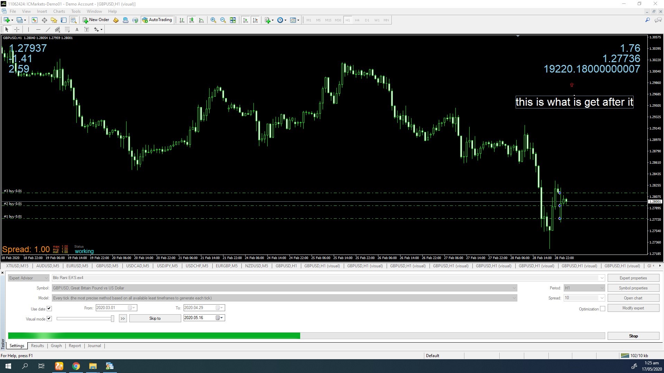Click the Expert properties button
This screenshot has width=664, height=373.
point(633,278)
